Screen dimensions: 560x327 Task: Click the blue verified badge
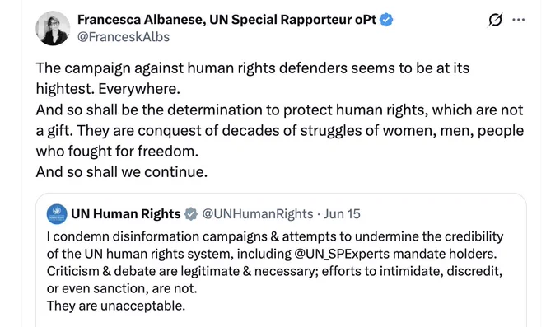(386, 20)
